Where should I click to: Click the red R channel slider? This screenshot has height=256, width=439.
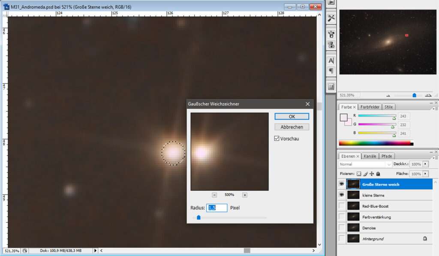[377, 116]
